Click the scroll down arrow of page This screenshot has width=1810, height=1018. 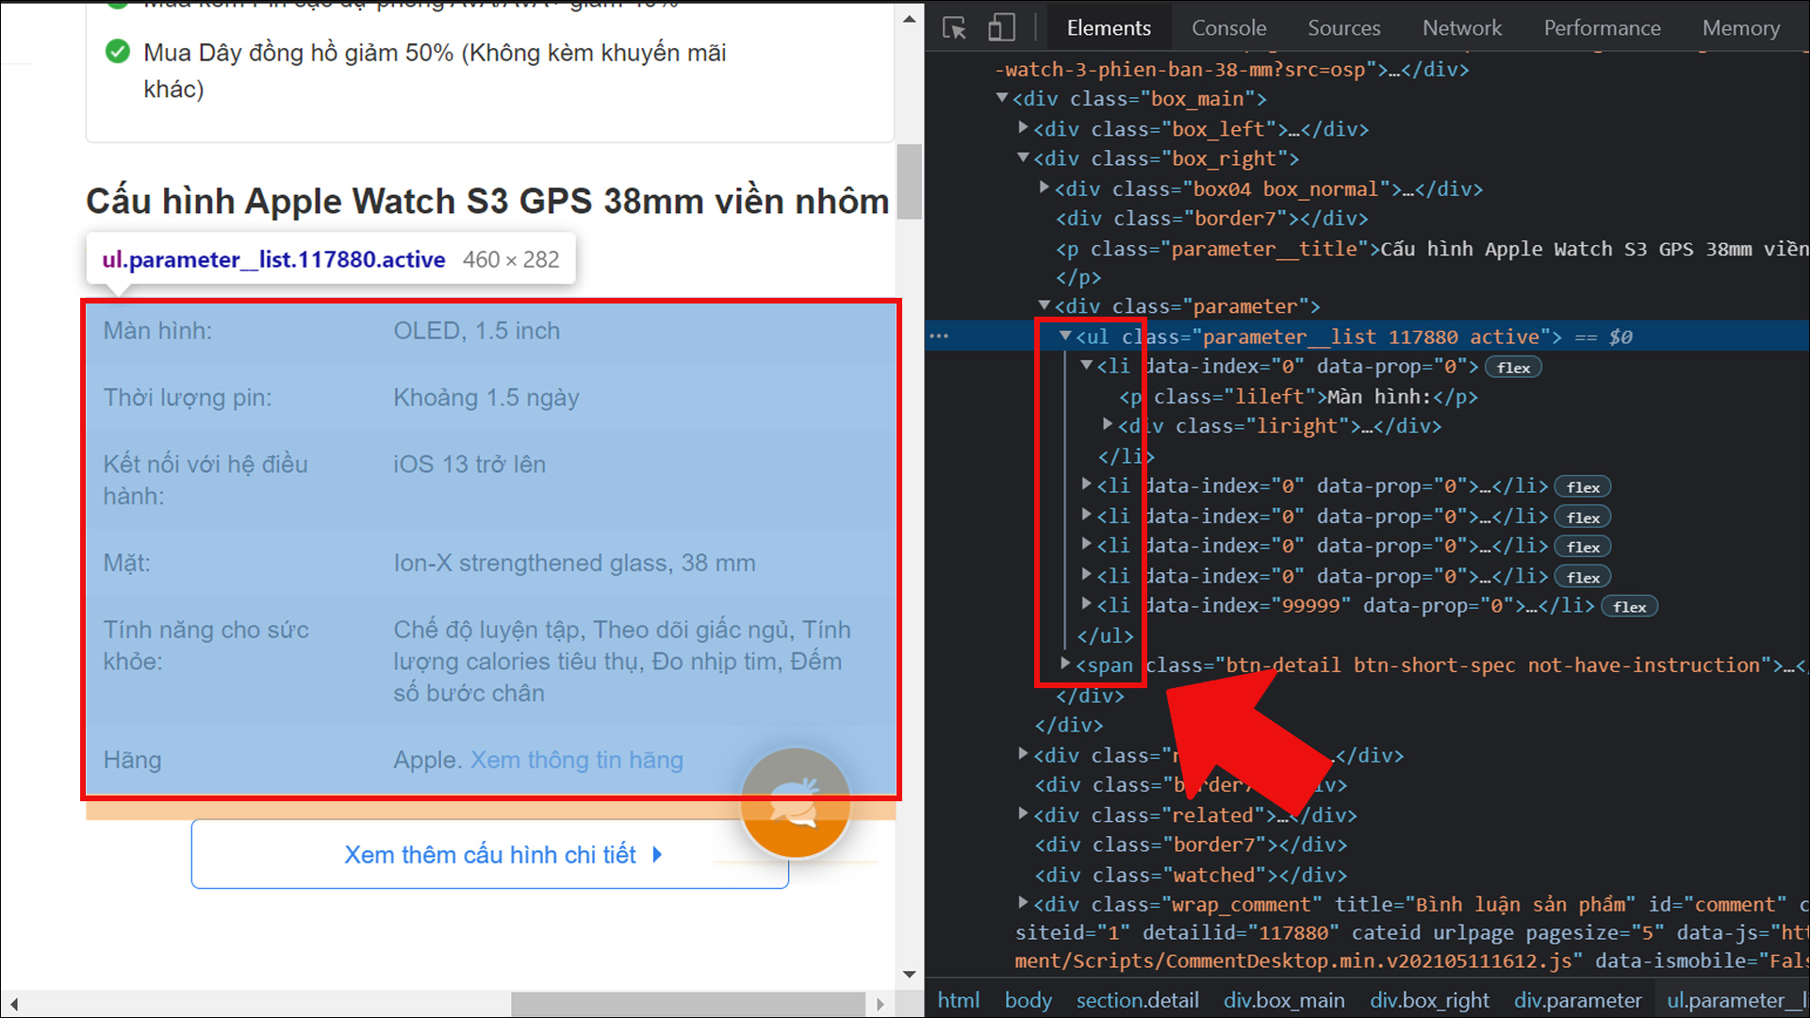909,975
